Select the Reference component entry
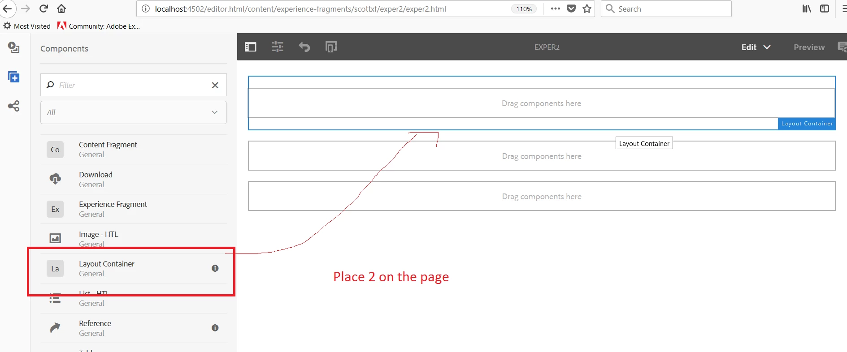 [x=133, y=328]
